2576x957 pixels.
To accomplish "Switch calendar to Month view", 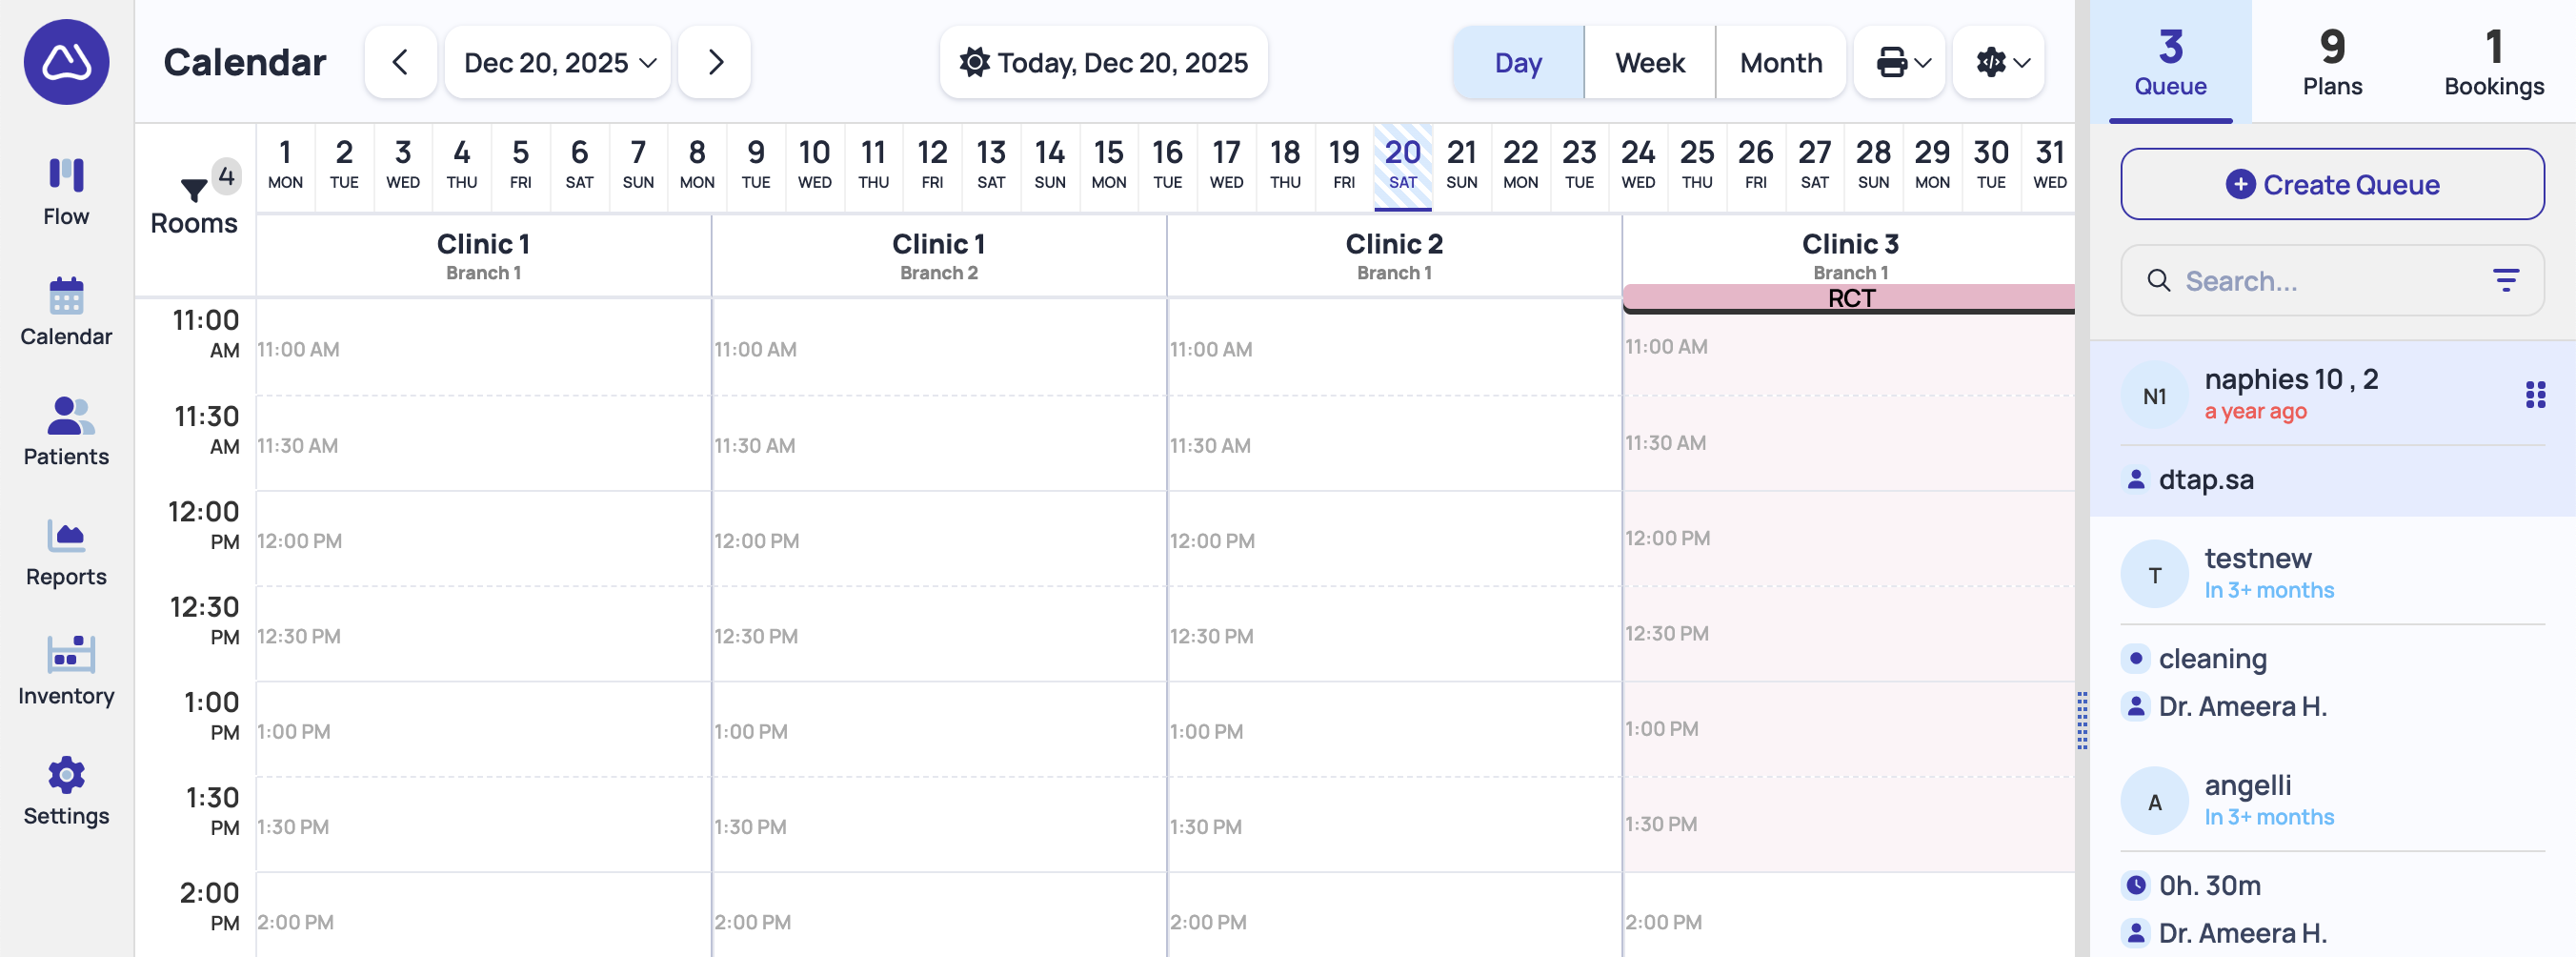I will coord(1780,63).
